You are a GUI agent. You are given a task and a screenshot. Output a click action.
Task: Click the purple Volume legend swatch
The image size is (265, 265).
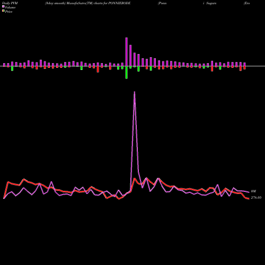click(x=3, y=6)
